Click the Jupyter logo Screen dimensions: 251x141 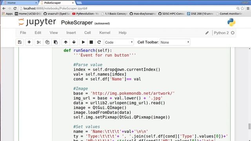[x=37, y=22]
